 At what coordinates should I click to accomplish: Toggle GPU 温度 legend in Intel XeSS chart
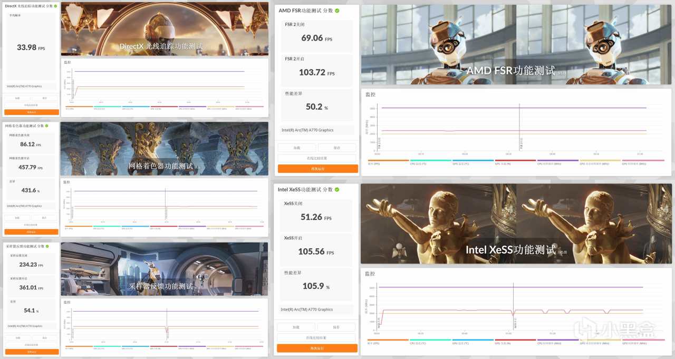click(473, 341)
